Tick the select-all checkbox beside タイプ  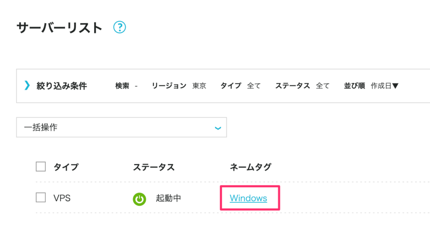[x=41, y=167]
